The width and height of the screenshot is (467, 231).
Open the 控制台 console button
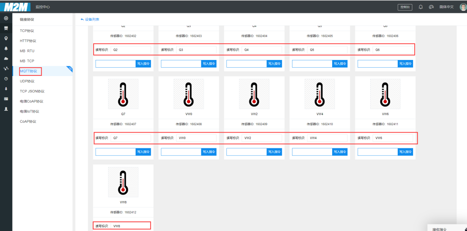pyautogui.click(x=405, y=7)
